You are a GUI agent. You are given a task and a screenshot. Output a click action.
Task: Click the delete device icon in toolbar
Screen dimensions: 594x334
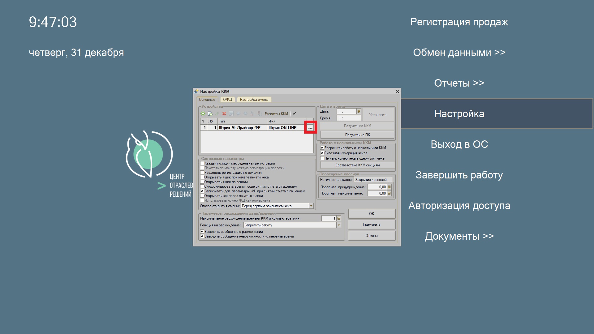coord(224,114)
